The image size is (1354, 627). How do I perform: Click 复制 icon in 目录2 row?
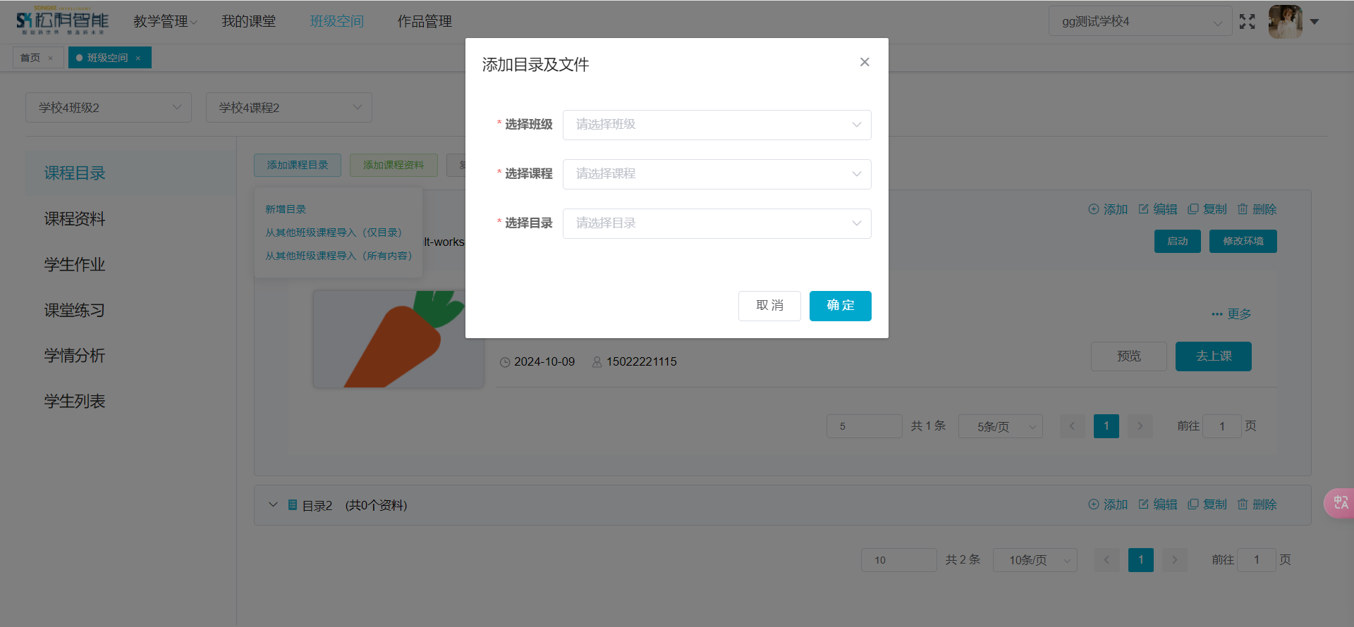[1193, 504]
